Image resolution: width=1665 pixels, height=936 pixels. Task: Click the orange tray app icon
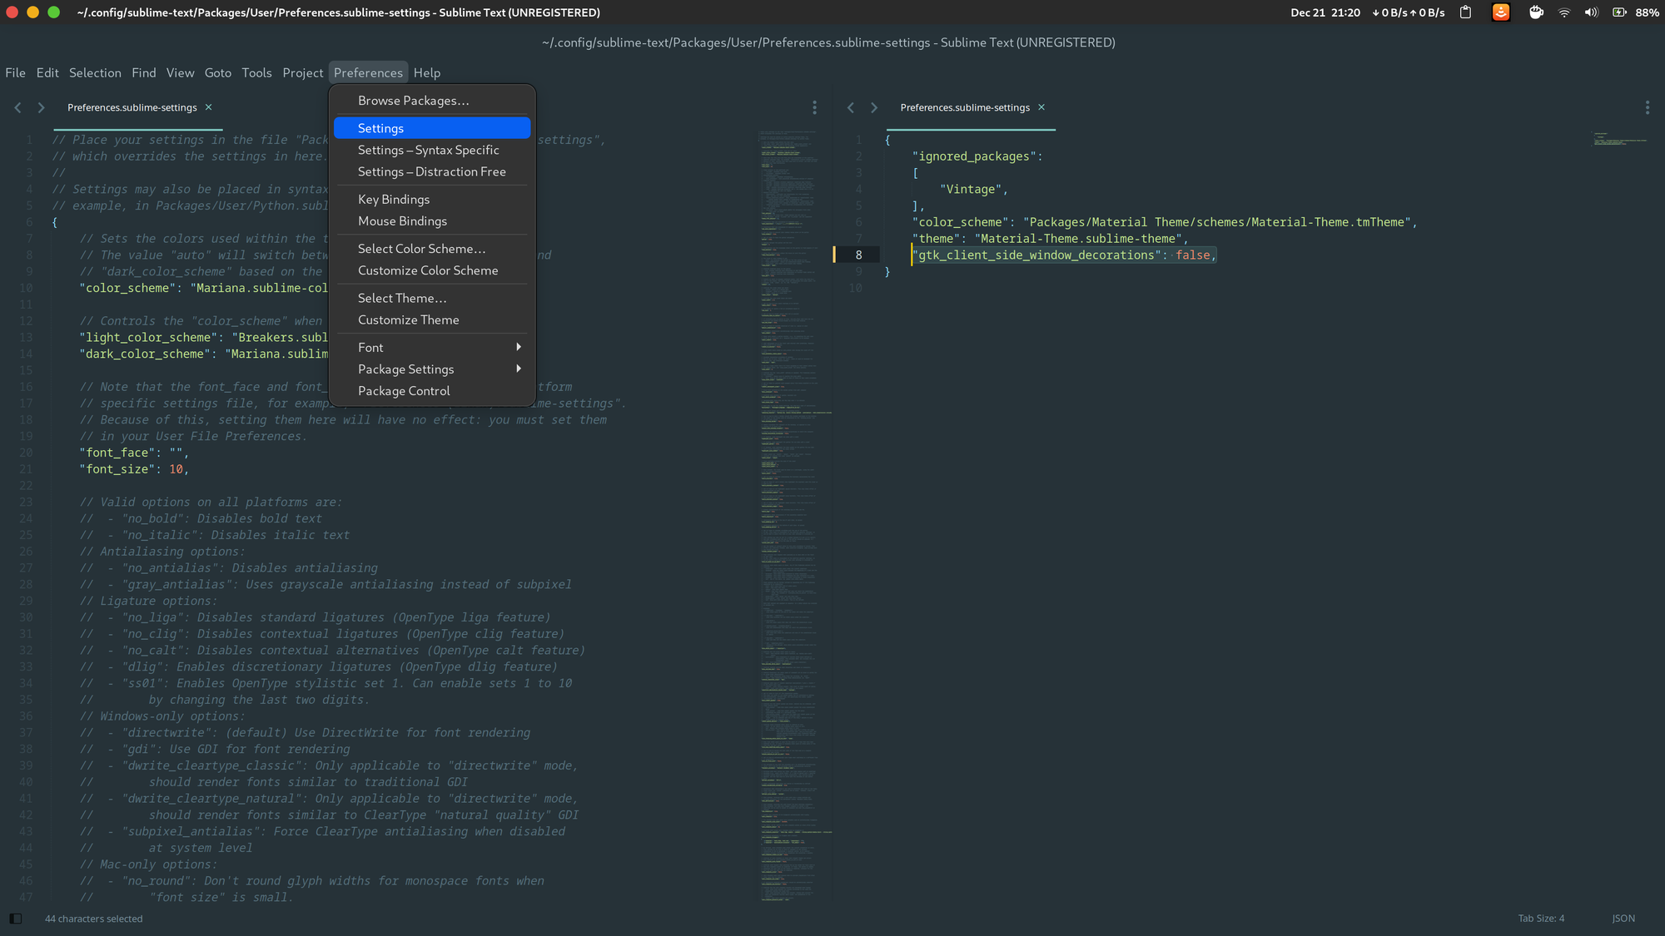pyautogui.click(x=1501, y=12)
